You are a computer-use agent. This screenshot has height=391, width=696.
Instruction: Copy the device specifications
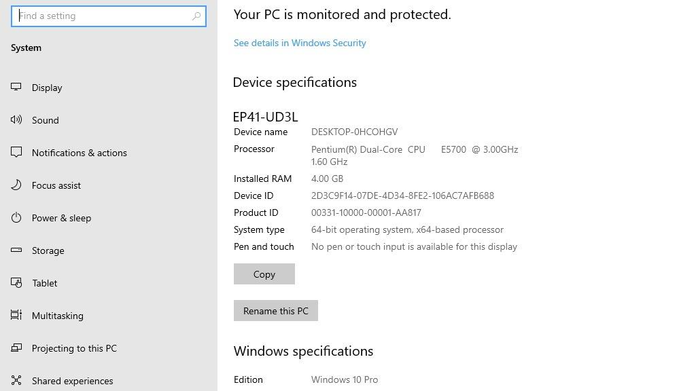point(264,274)
